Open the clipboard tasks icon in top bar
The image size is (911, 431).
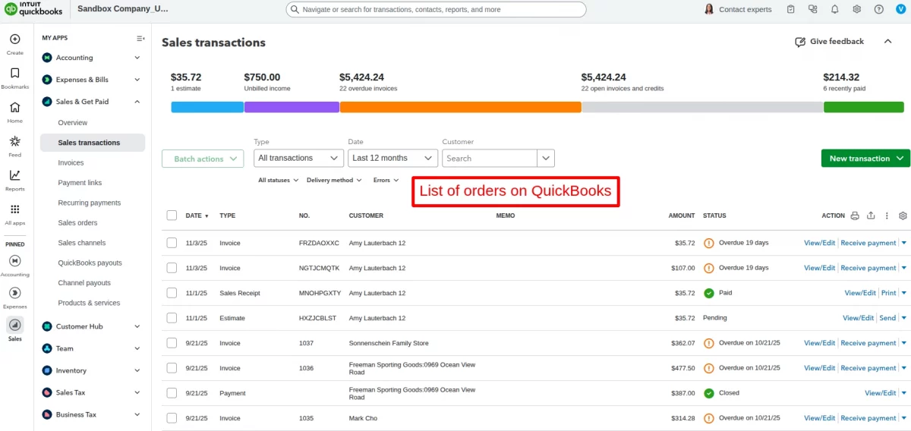[791, 9]
